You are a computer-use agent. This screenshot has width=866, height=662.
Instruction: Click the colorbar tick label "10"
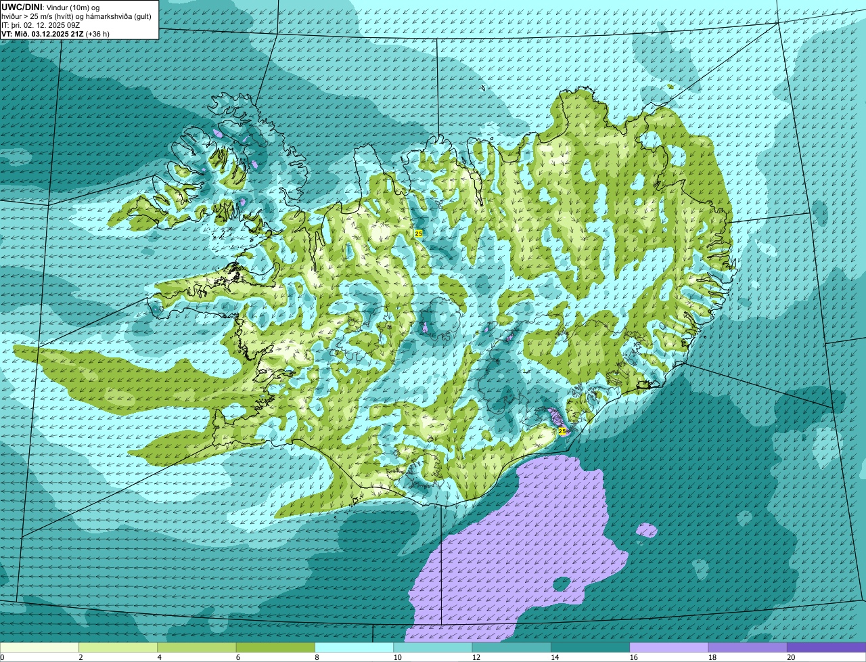[398, 657]
